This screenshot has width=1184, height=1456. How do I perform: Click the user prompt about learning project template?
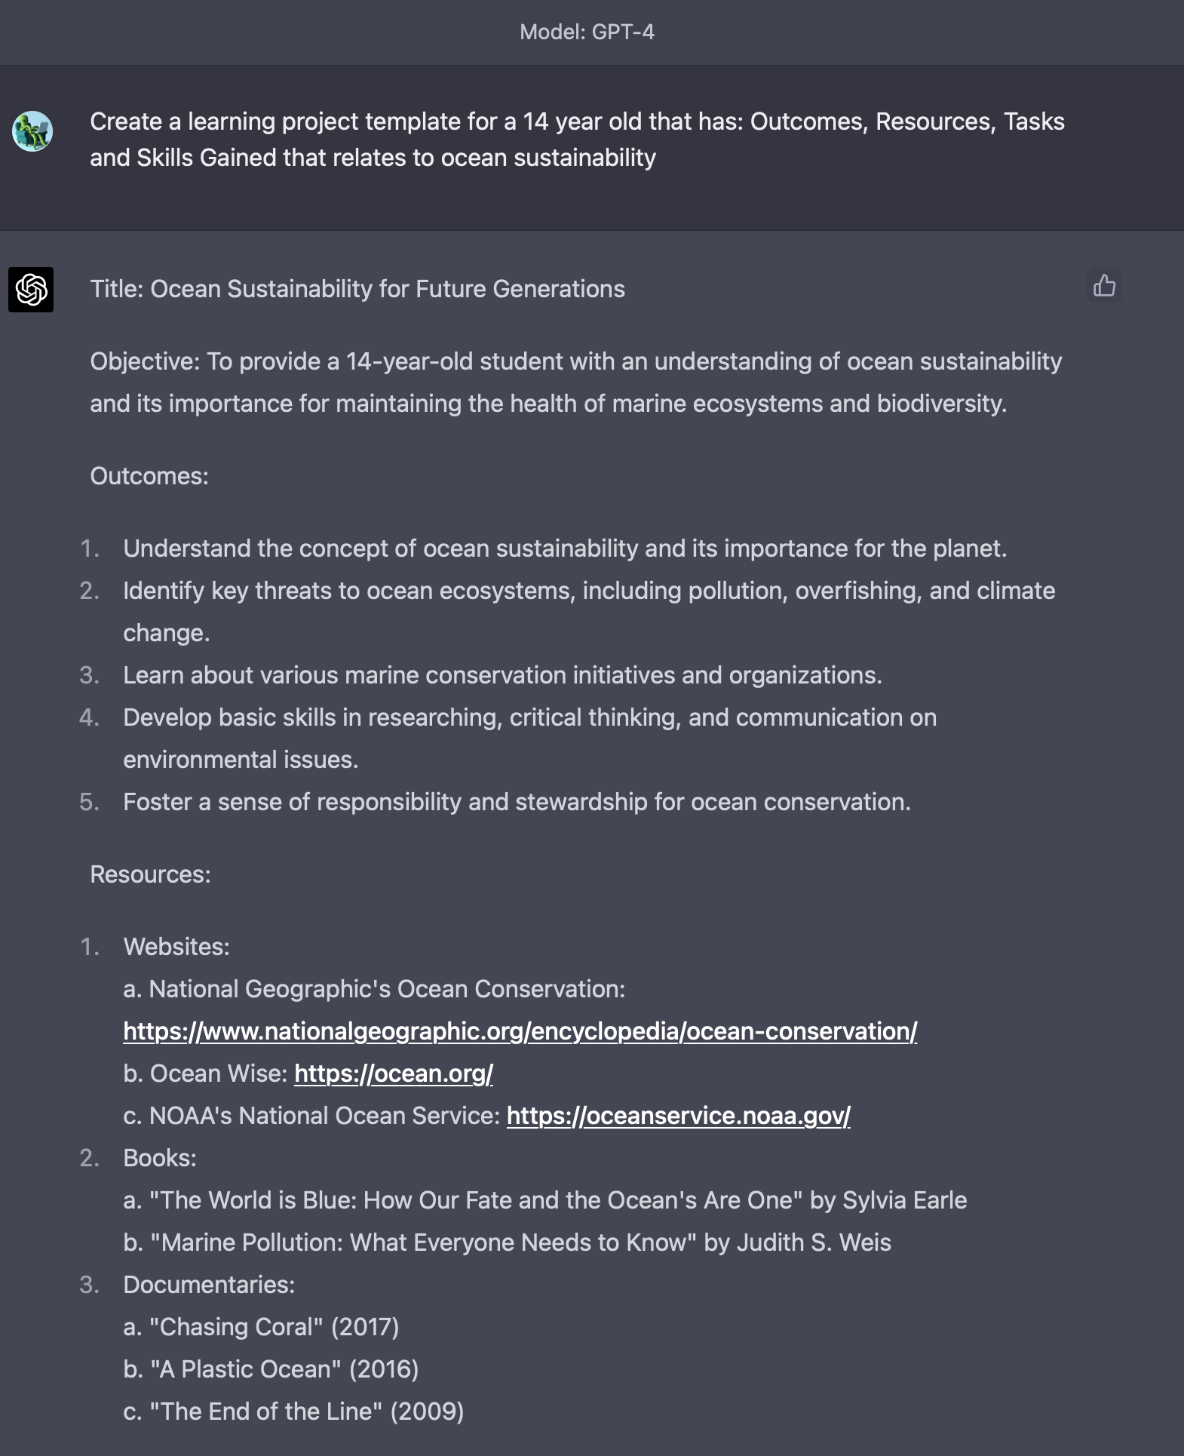pos(577,140)
